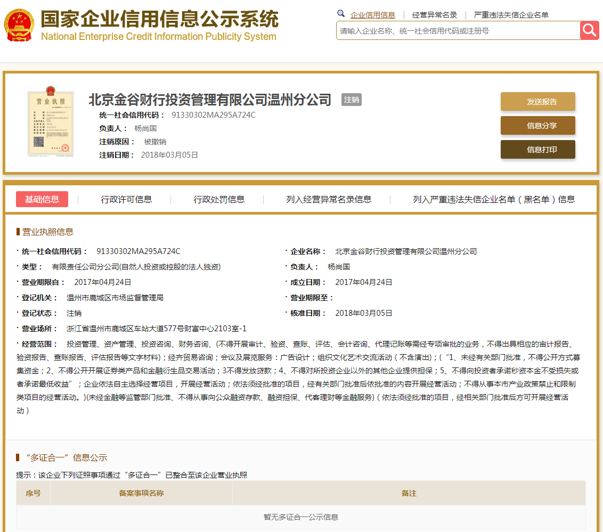Image resolution: width=603 pixels, height=532 pixels.
Task: Click the 信息打印 button
Action: tap(537, 150)
